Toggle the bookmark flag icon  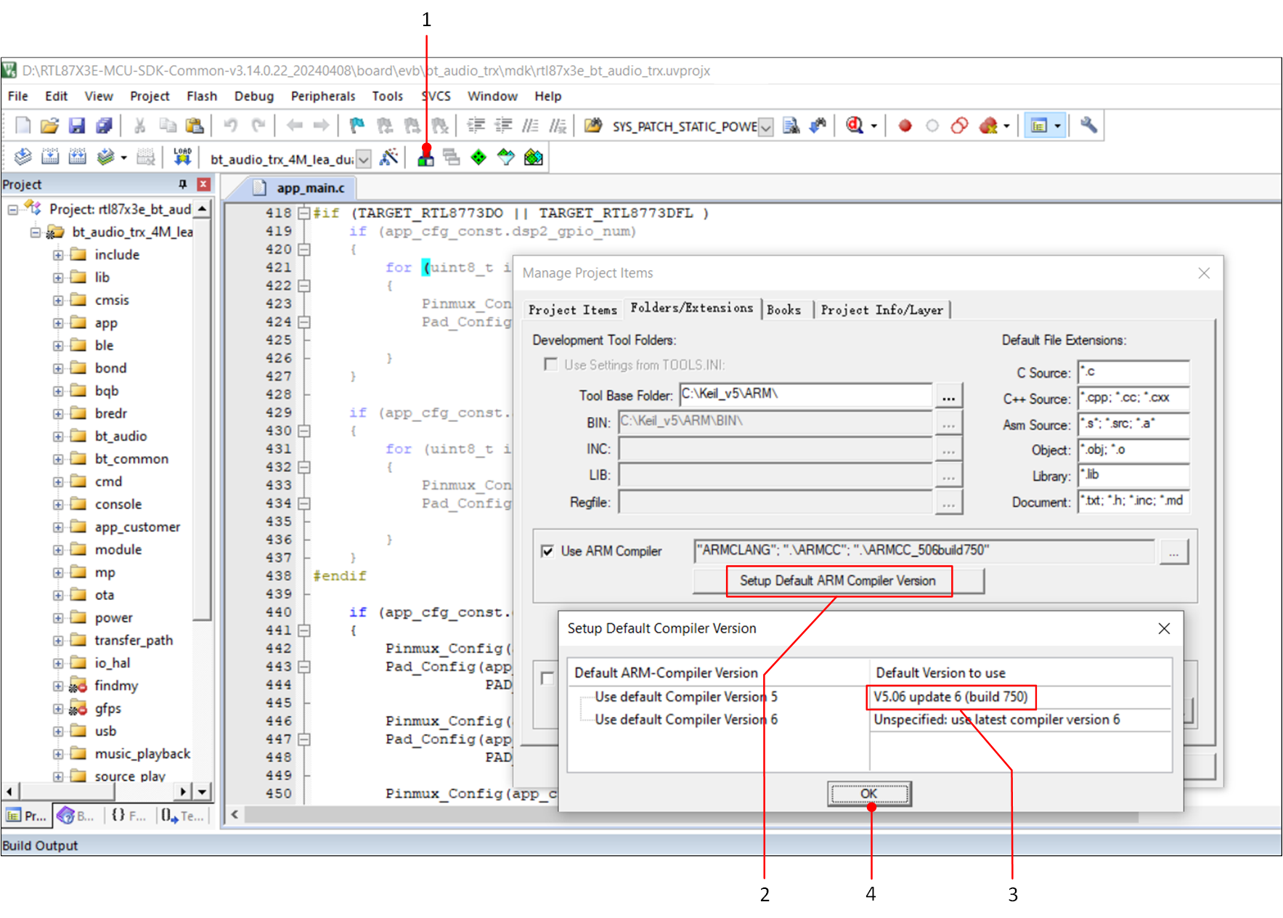(357, 126)
